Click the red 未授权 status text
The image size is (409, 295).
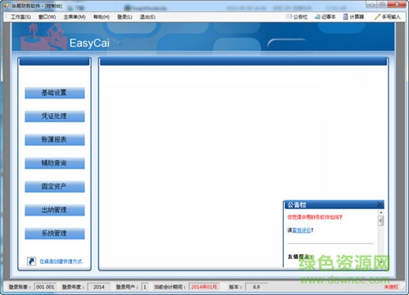coord(391,287)
